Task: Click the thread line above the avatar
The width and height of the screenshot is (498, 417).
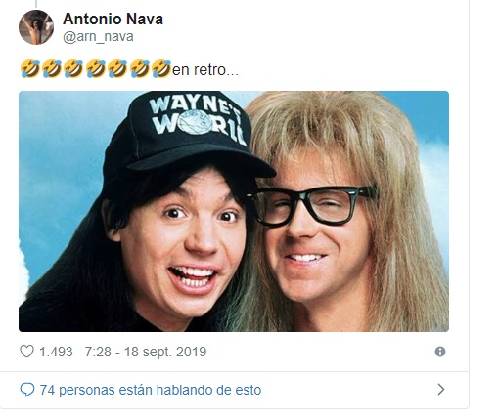Action: tap(36, 4)
